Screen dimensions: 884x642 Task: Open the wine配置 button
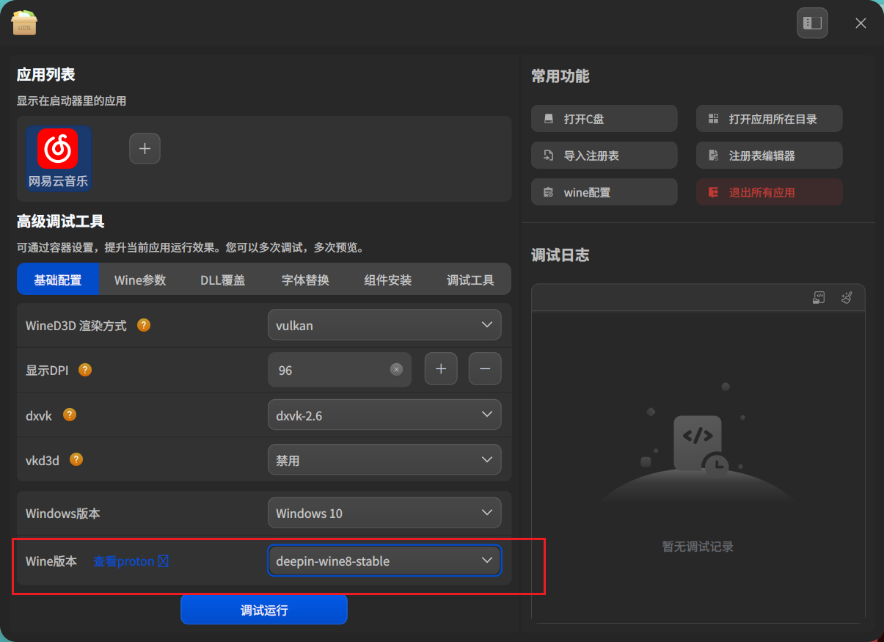pyautogui.click(x=604, y=192)
